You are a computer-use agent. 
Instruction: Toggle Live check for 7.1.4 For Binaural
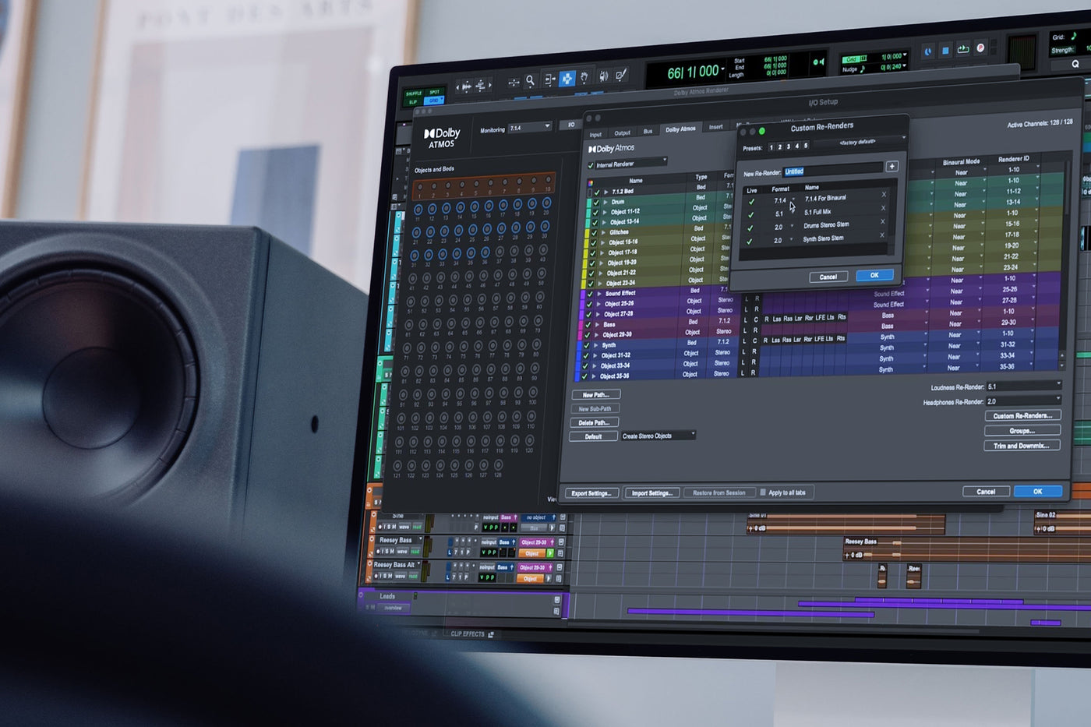pos(751,201)
